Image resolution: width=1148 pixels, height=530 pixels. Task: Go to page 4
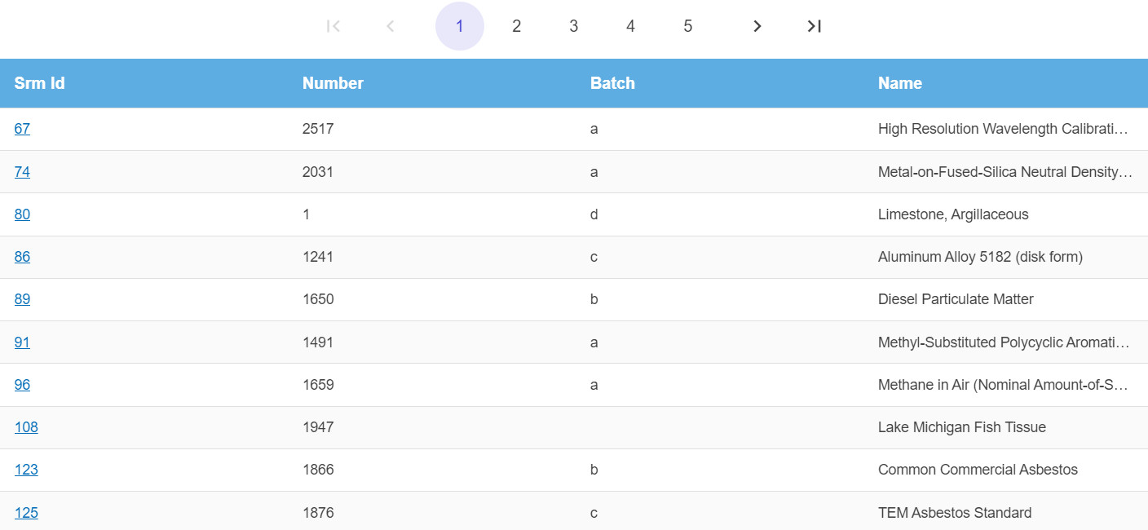pyautogui.click(x=630, y=26)
